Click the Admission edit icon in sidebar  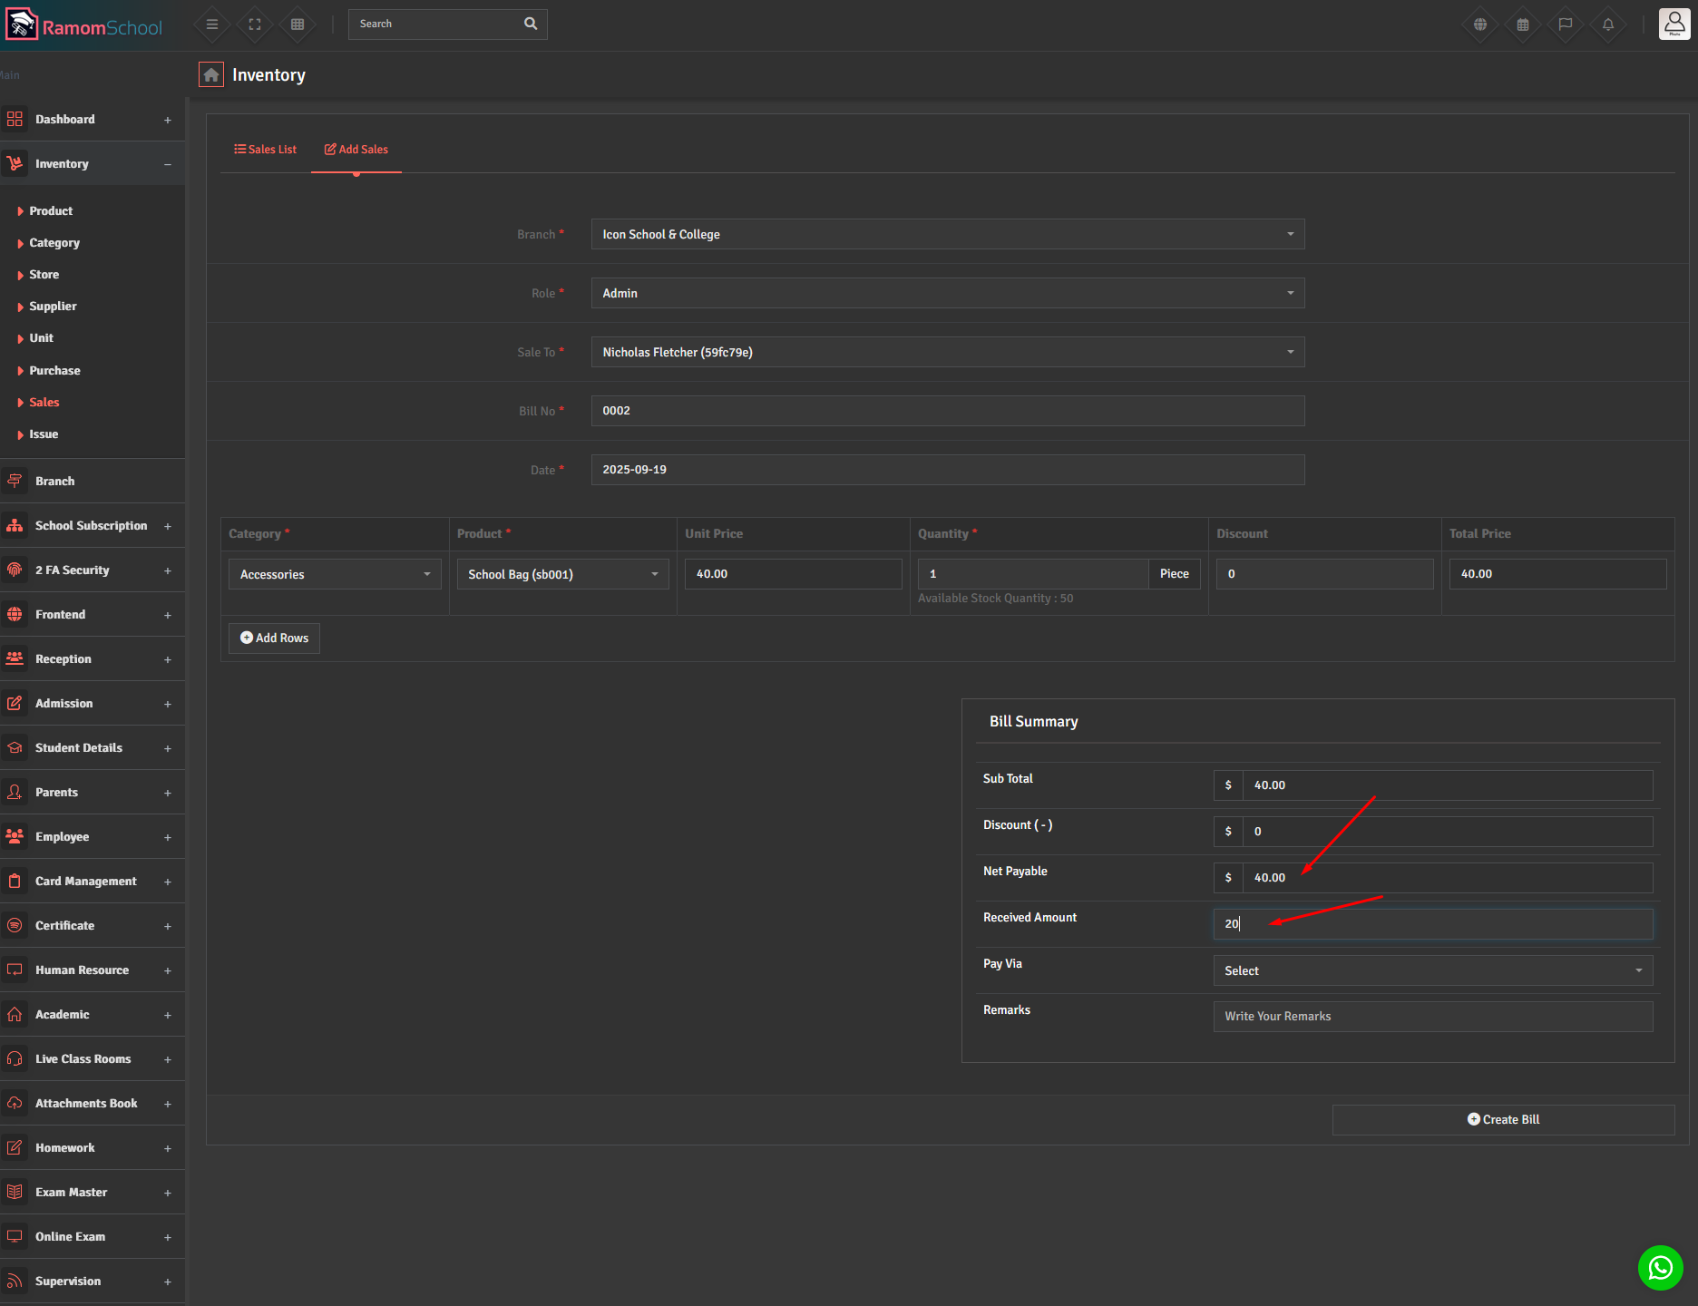coord(15,703)
